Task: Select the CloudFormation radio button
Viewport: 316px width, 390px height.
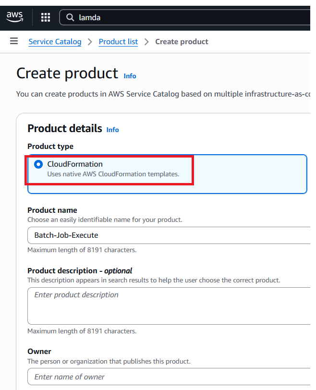Action: click(38, 164)
